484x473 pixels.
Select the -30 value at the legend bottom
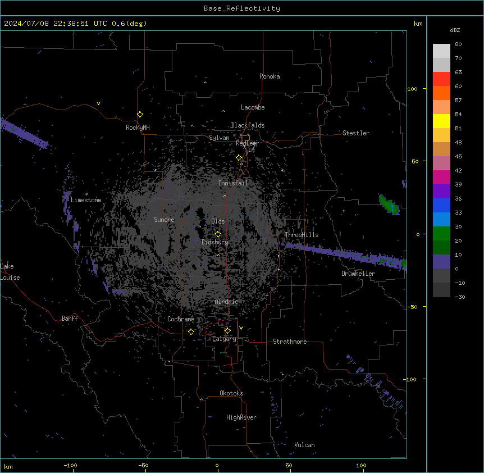coord(460,297)
